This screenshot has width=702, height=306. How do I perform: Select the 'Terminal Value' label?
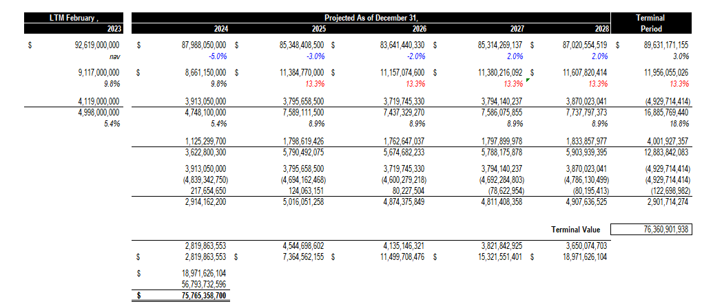(576, 230)
